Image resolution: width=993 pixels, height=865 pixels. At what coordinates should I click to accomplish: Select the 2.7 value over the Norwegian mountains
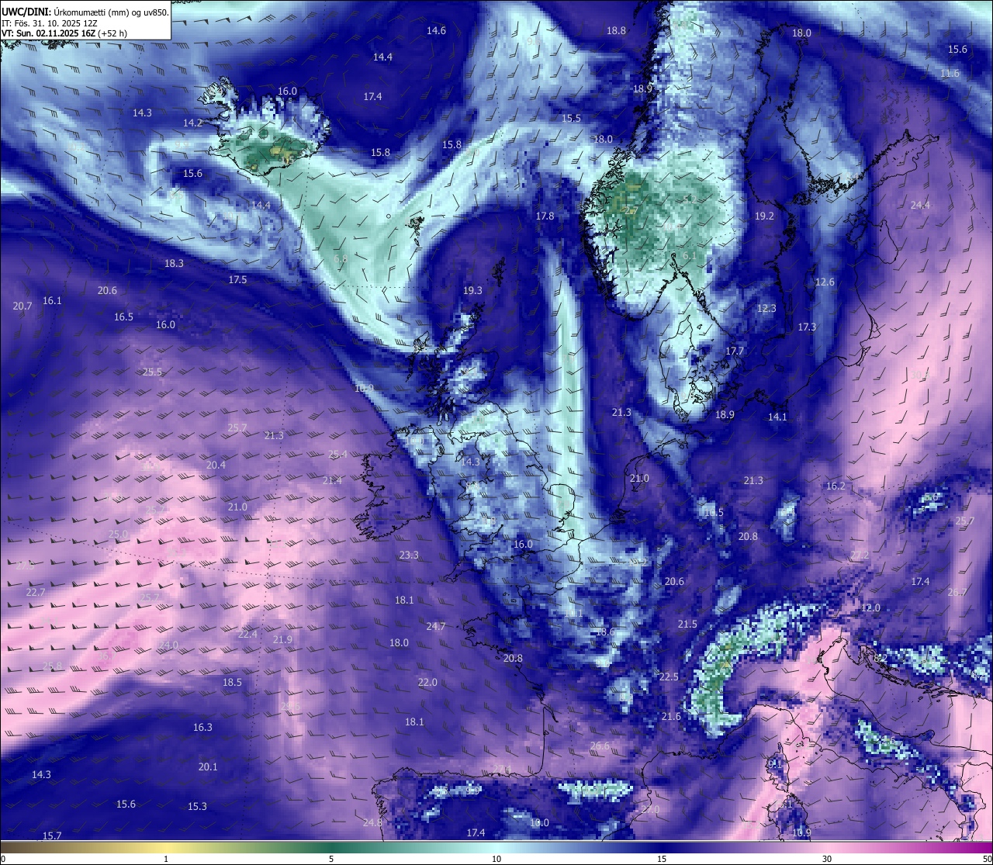[631, 211]
